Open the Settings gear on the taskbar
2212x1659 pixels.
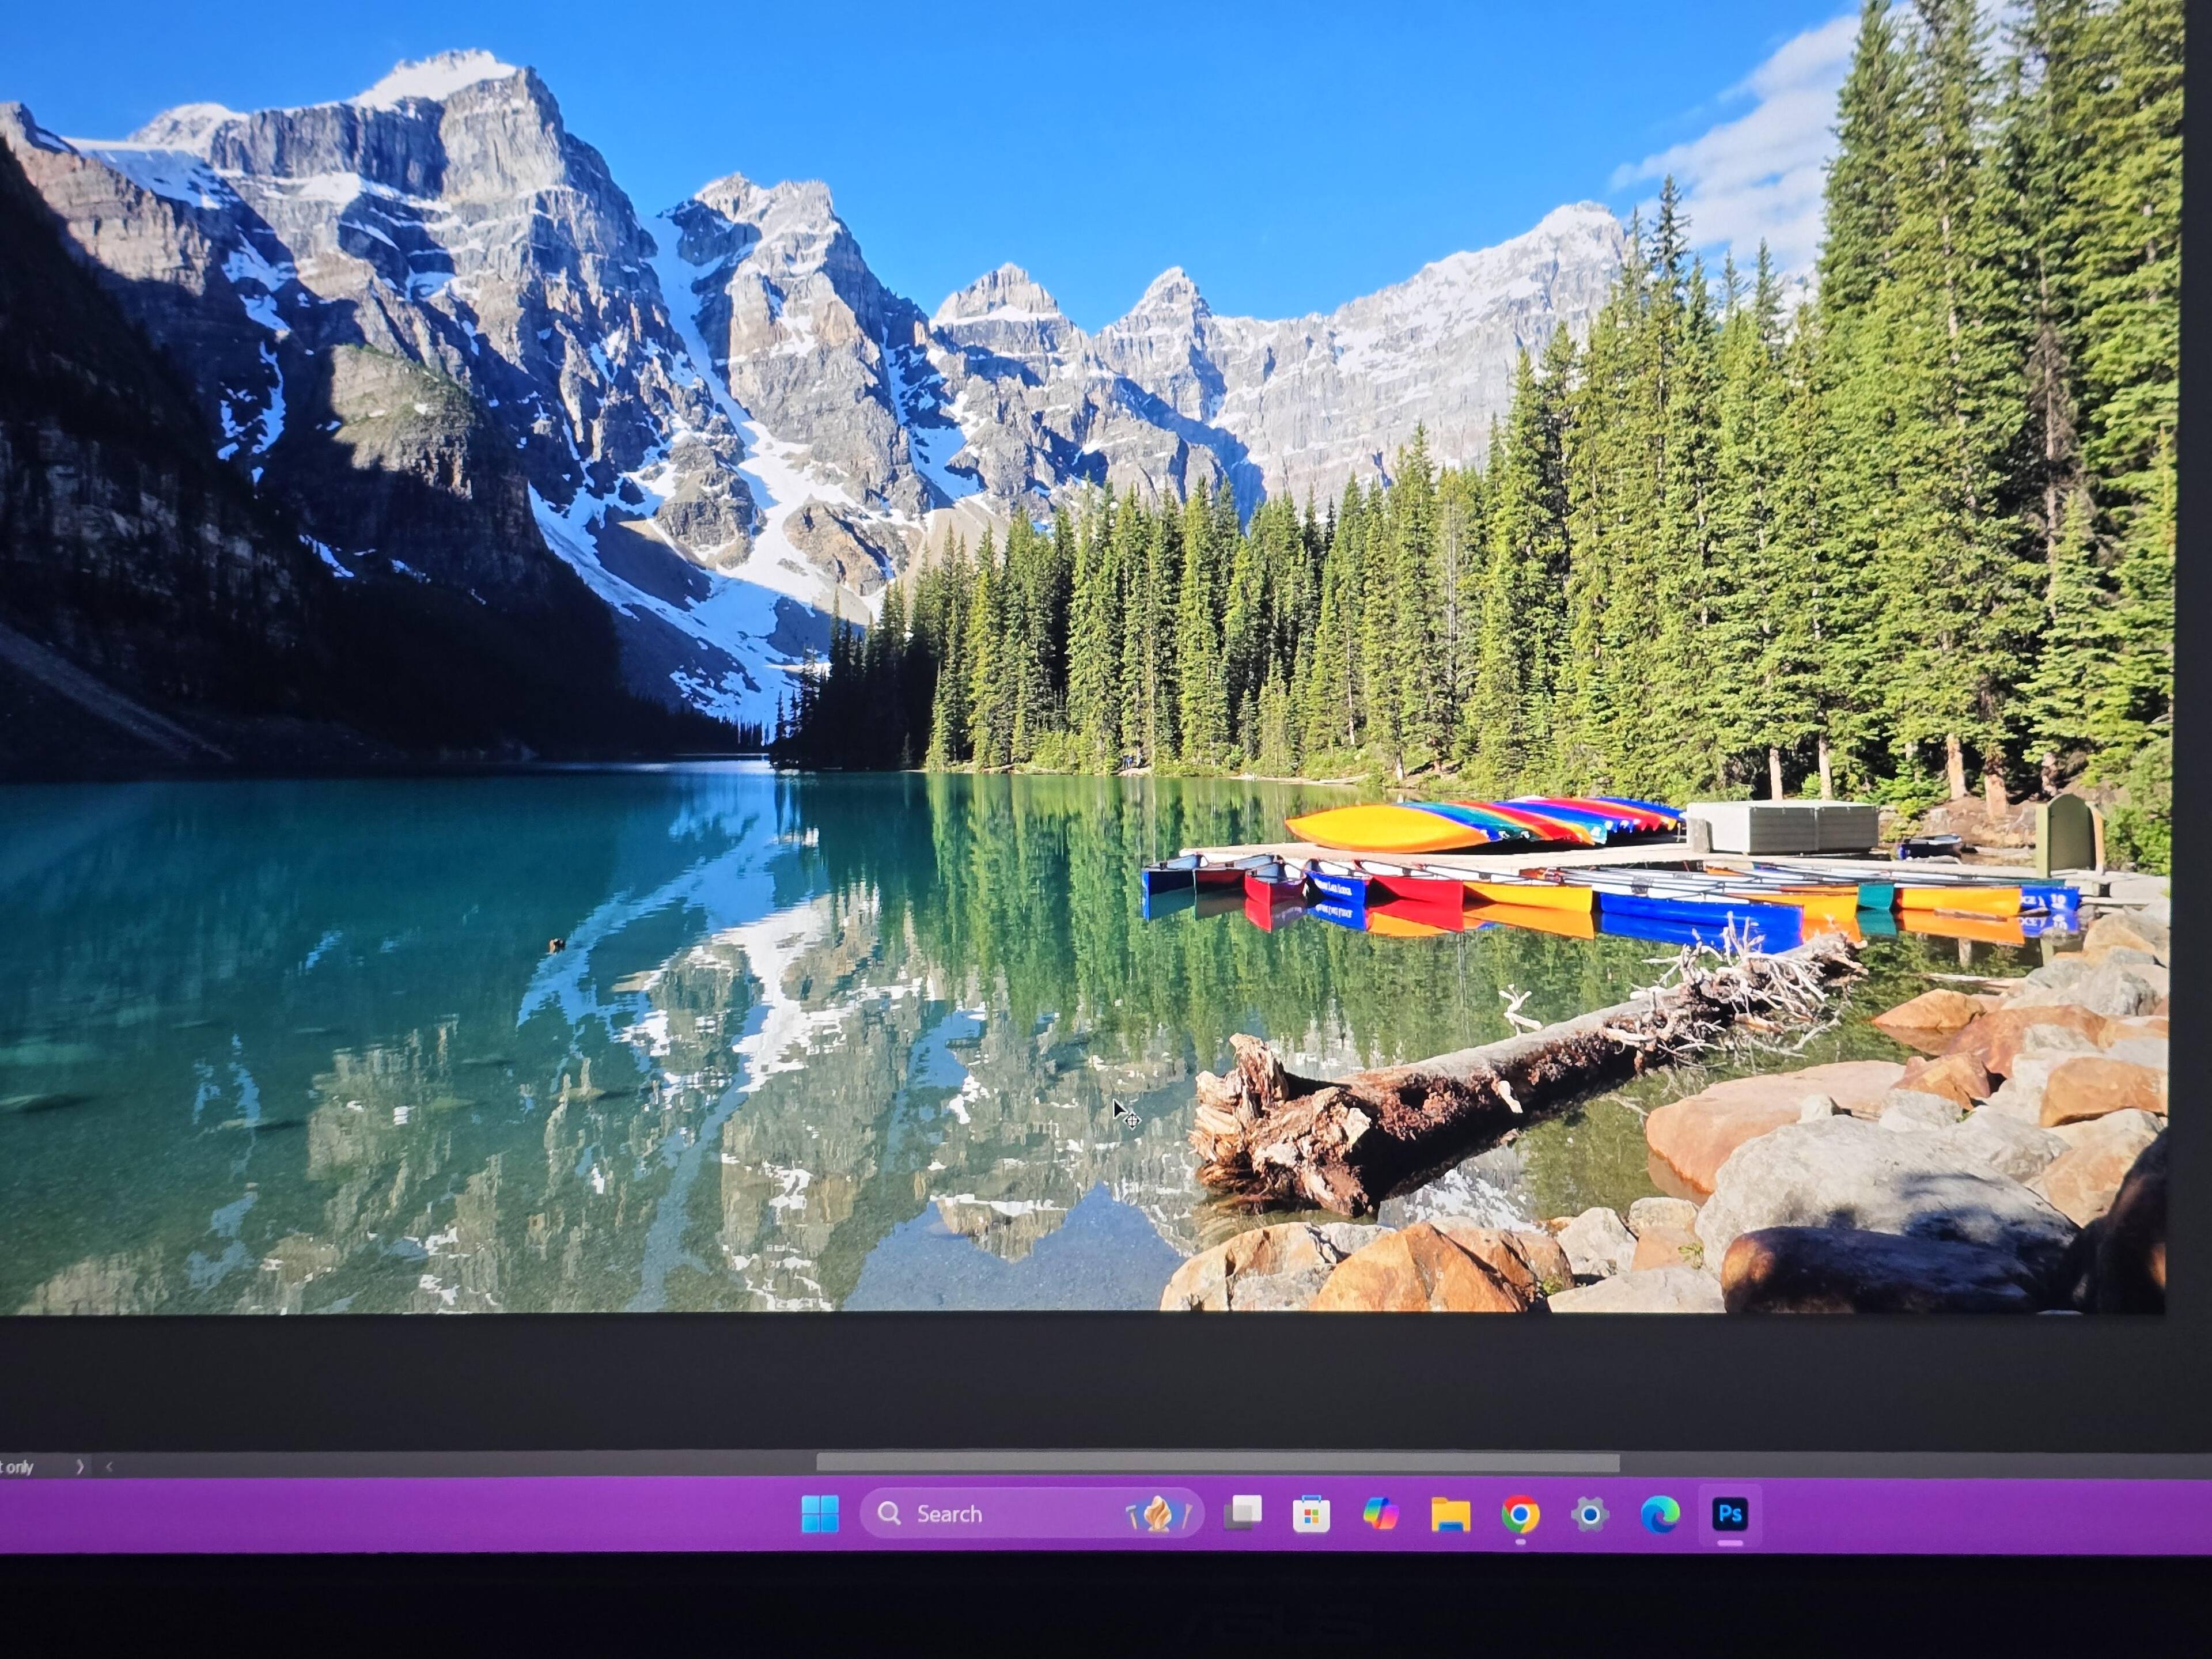tap(1590, 1514)
